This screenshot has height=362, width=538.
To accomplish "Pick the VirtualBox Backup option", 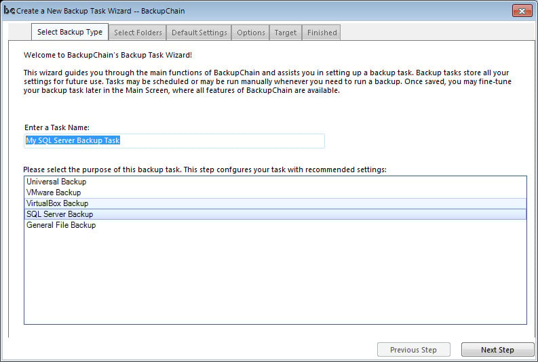I will tap(57, 203).
